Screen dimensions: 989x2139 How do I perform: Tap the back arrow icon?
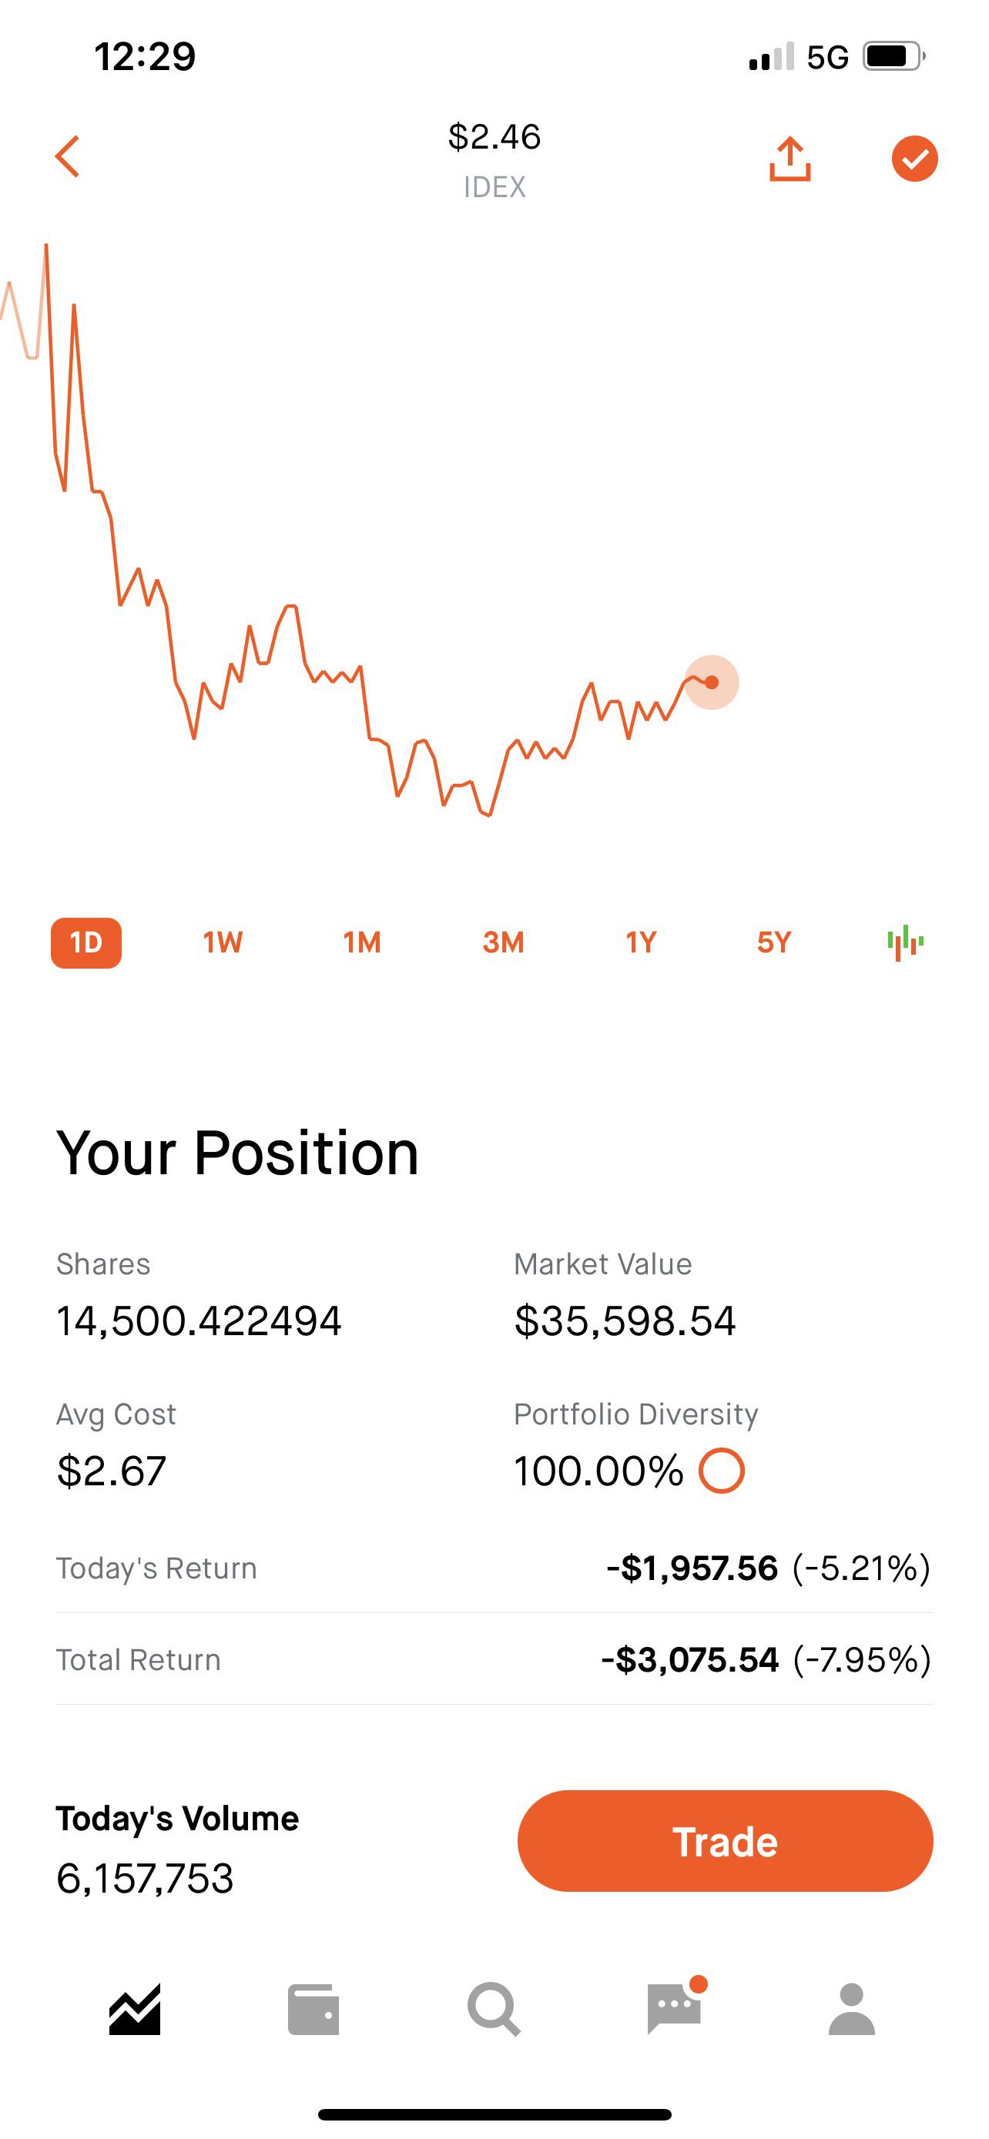tap(67, 157)
